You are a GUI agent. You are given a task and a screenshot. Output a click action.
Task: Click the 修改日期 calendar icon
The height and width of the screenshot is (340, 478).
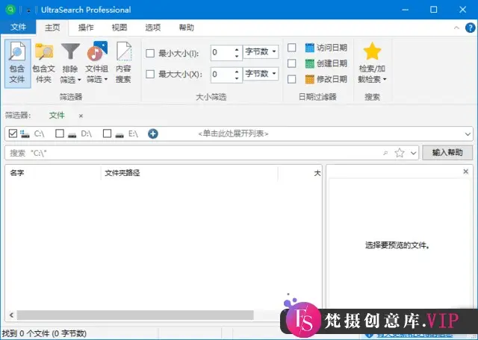(x=309, y=80)
